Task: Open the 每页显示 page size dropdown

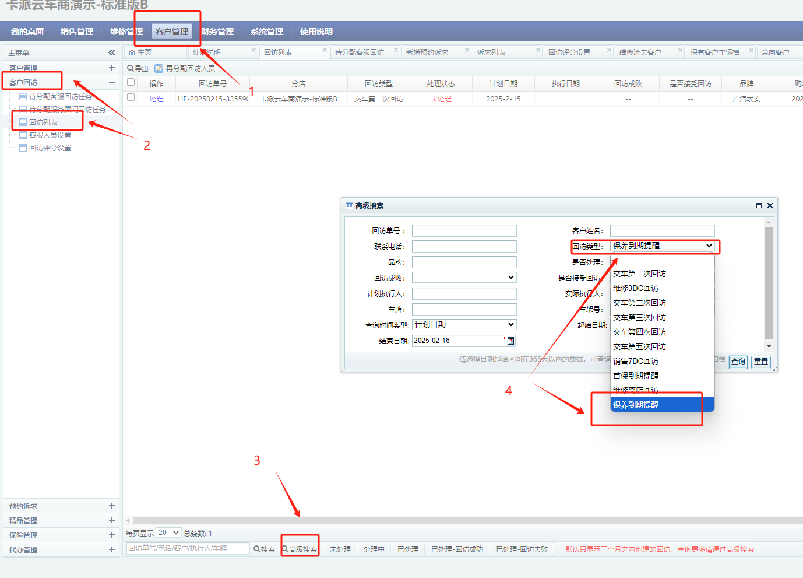Action: tap(168, 533)
